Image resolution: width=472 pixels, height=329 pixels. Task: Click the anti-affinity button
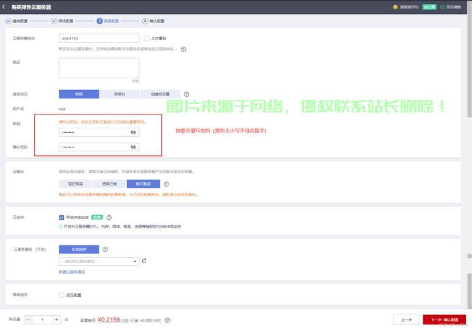79,249
